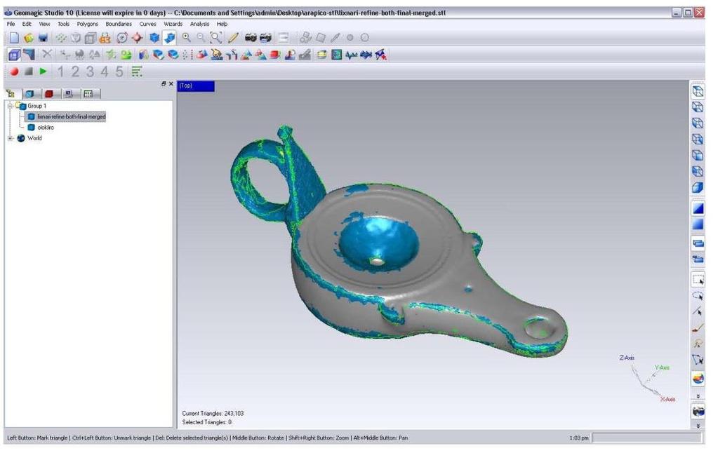
Task: Expand right toolbar bottom double-chevron
Action: (698, 426)
